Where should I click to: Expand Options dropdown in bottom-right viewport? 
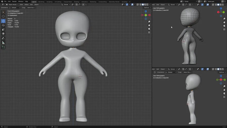[x=222, y=72]
